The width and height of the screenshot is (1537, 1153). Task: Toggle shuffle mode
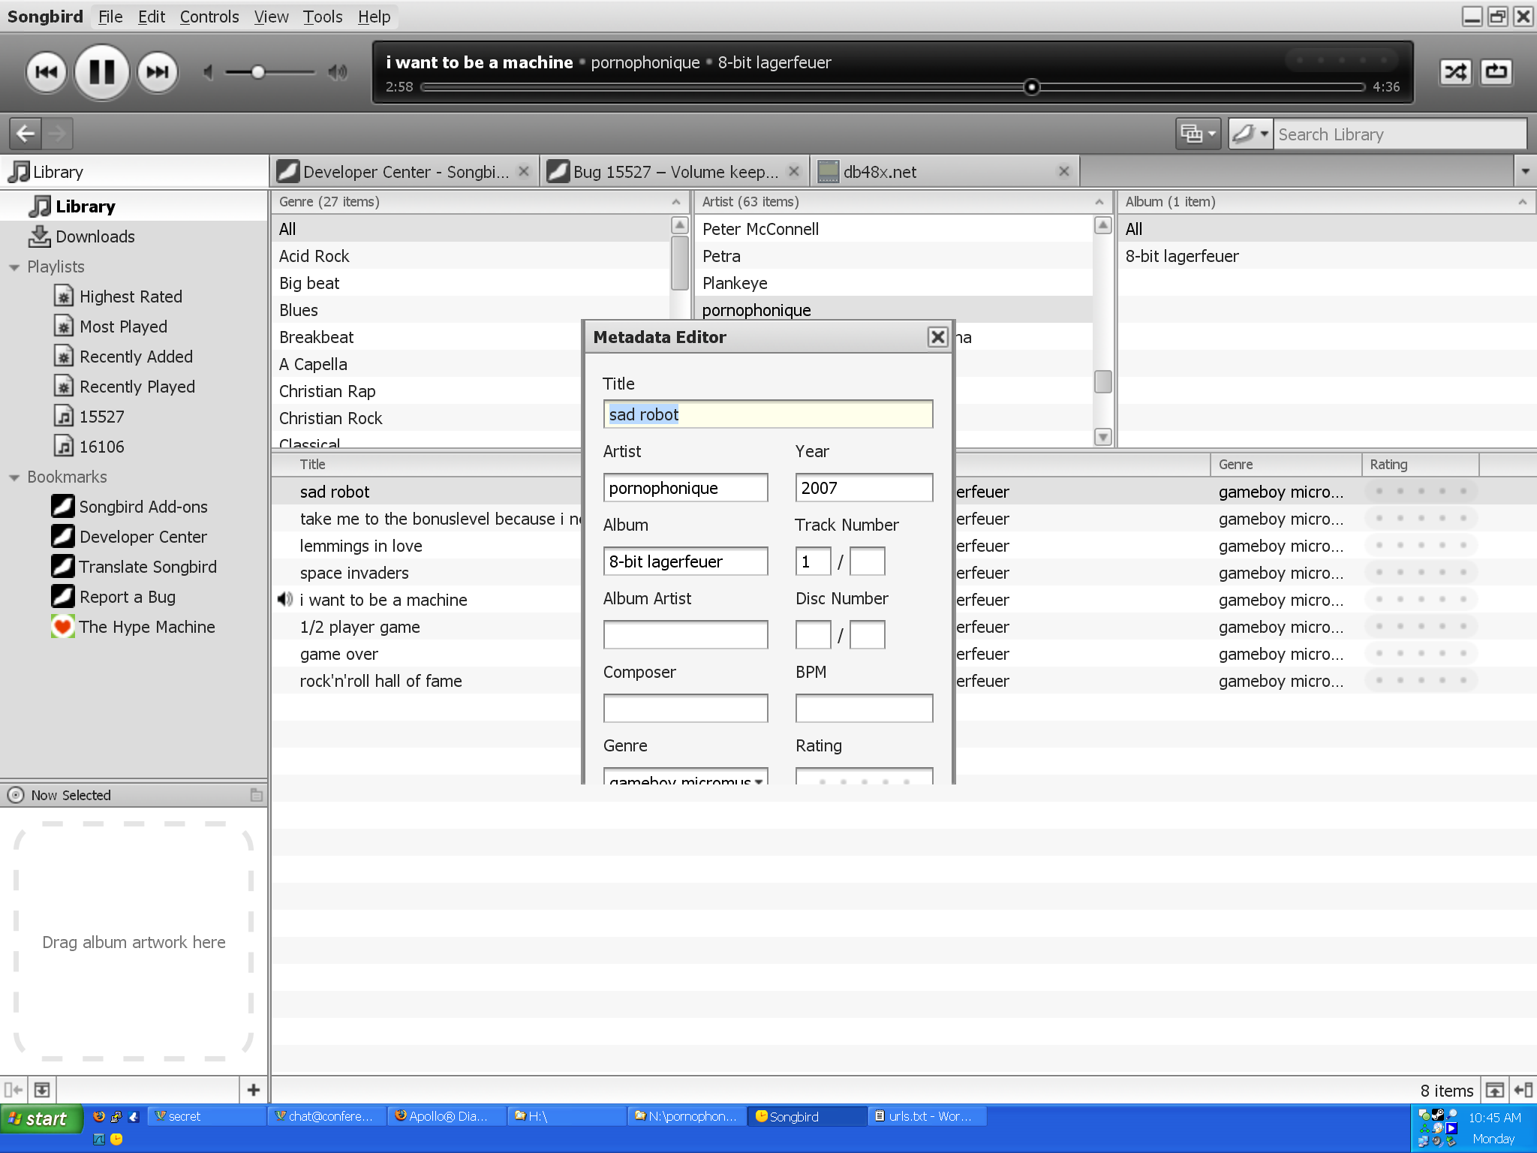pyautogui.click(x=1455, y=72)
